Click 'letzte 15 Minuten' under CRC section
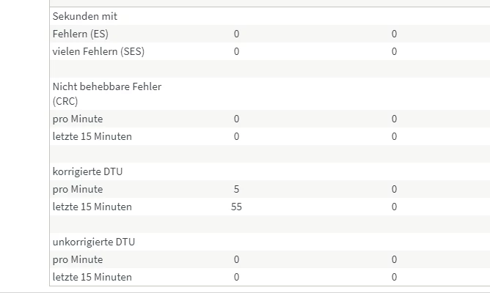The width and height of the screenshot is (490, 293). coord(92,136)
